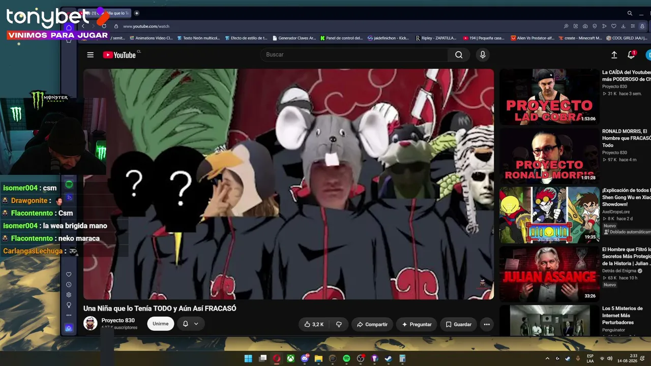Open the jaidefinichon Kick bookmark
This screenshot has height=366, width=651.
pyautogui.click(x=388, y=38)
